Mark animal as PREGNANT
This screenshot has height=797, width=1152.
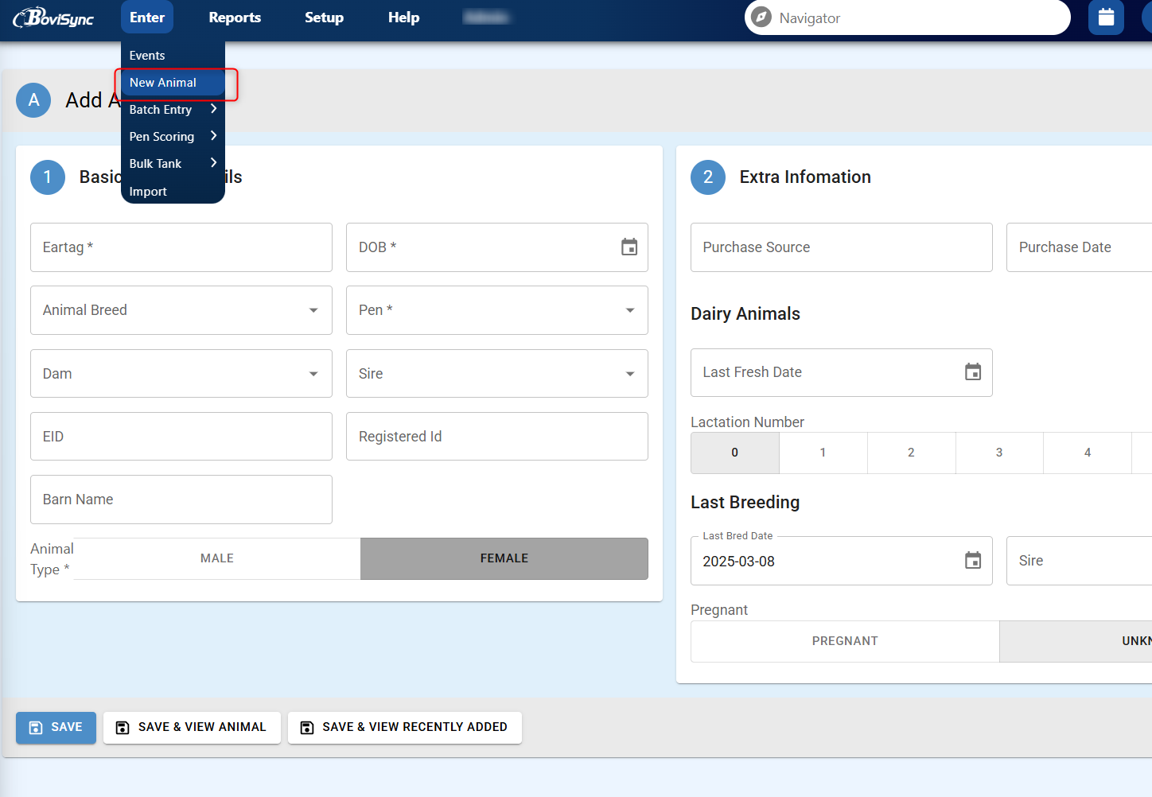845,641
